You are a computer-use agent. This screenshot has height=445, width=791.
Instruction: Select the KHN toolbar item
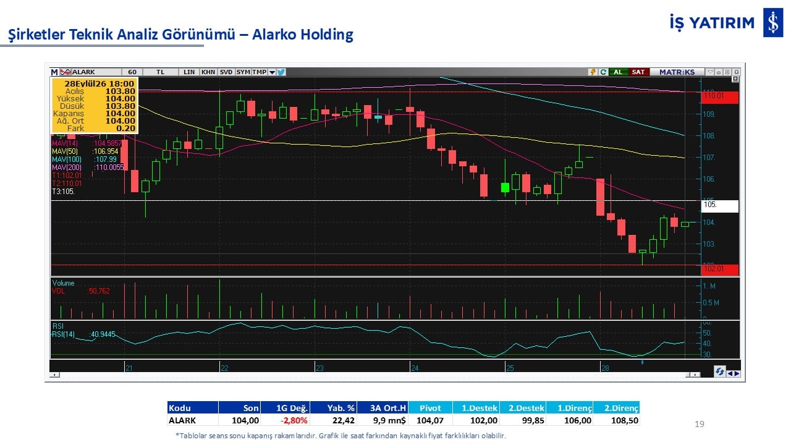point(208,72)
